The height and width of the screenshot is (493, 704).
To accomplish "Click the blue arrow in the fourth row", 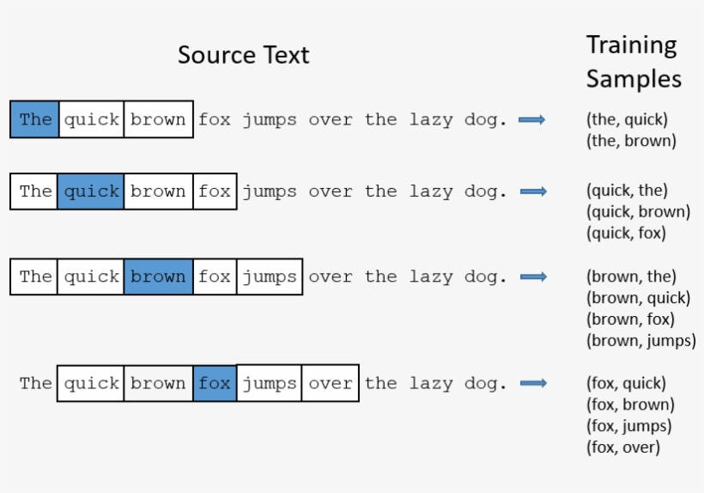I will click(534, 383).
